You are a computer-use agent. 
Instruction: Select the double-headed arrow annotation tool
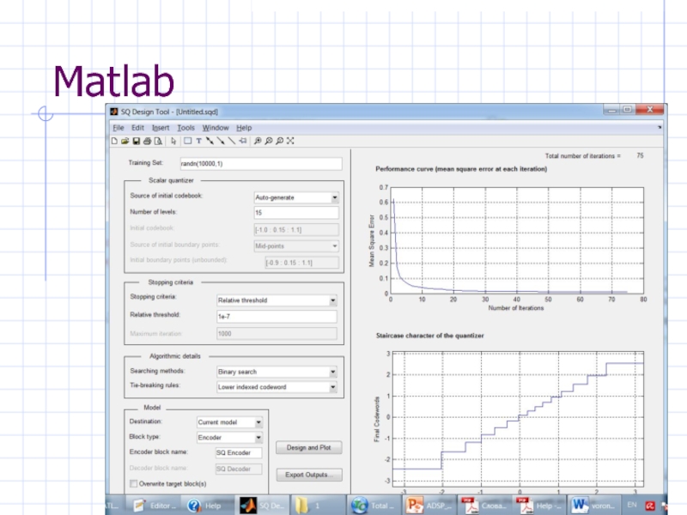[x=210, y=141]
